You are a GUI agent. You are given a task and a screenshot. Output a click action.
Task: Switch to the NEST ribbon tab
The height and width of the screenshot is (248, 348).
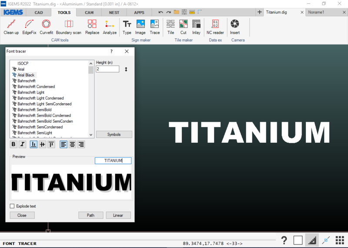114,13
